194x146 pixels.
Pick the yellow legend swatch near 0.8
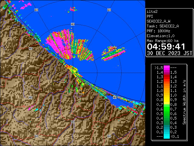tap(167, 100)
